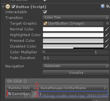
Task: Pick Disabled Color with the eyedropper
Action: click(107, 46)
